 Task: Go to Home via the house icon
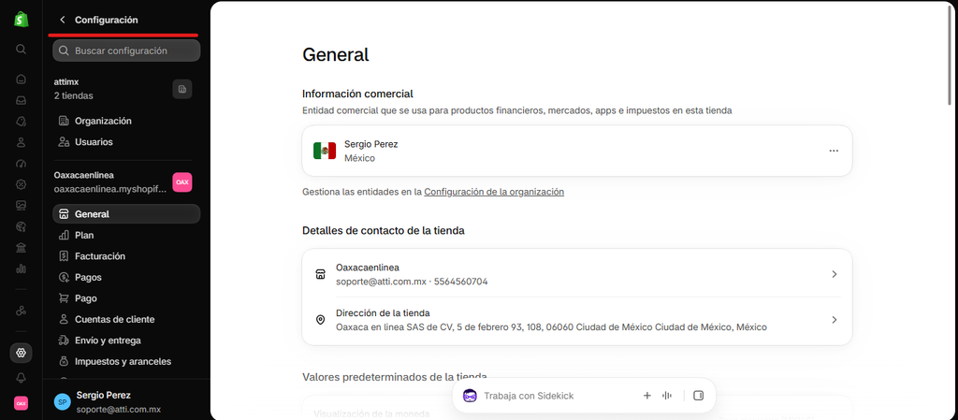coord(22,79)
